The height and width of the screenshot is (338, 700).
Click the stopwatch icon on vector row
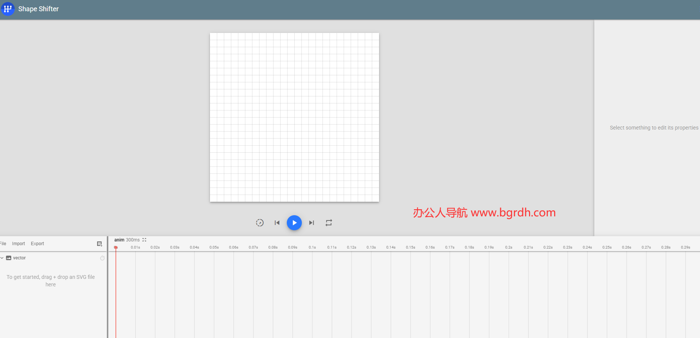pos(102,258)
